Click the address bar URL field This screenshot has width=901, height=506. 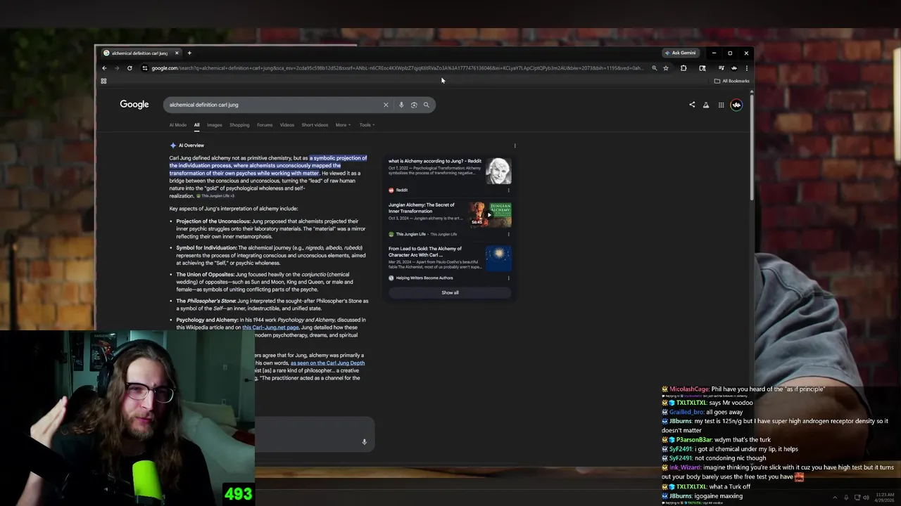point(398,68)
